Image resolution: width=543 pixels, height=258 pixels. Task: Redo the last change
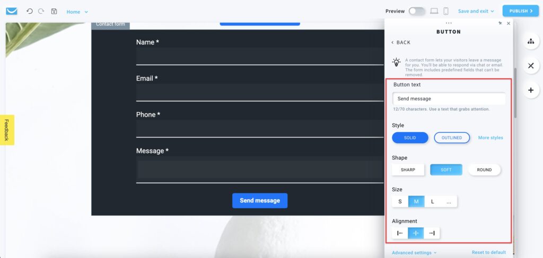41,11
